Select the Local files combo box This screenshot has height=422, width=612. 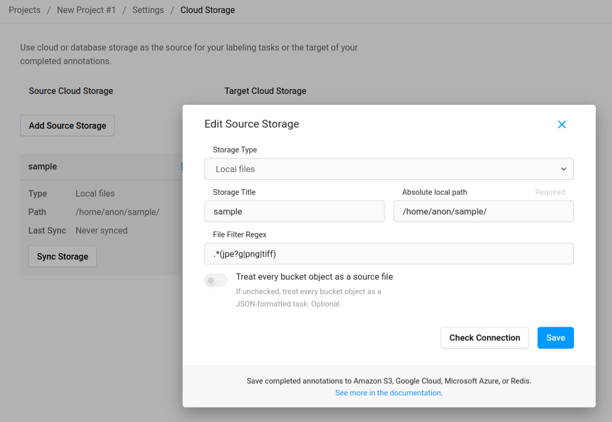pyautogui.click(x=389, y=169)
